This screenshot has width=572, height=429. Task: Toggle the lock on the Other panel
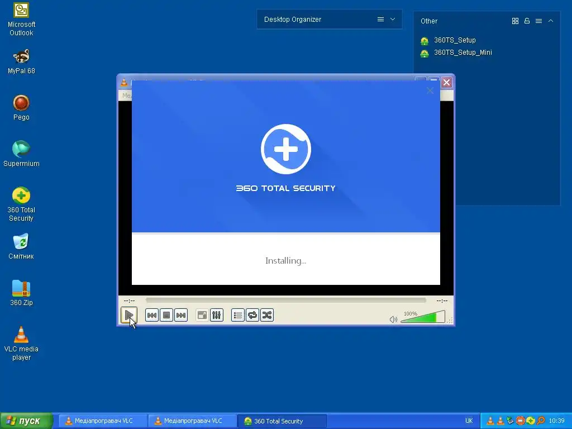pyautogui.click(x=527, y=21)
